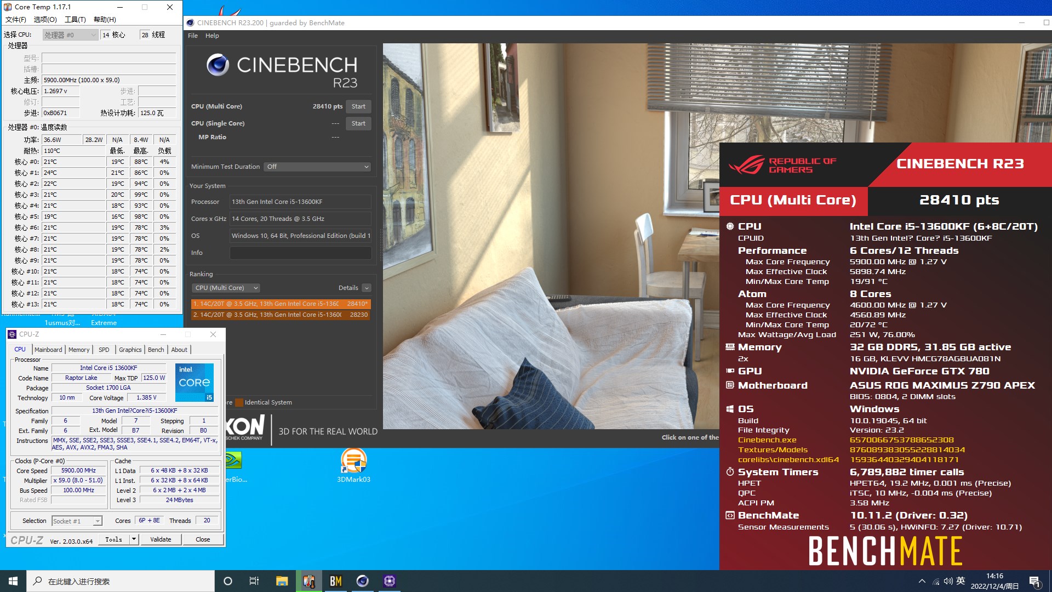Viewport: 1052px width, 592px height.
Task: Switch to Memory tab in CPU-Z
Action: [79, 350]
